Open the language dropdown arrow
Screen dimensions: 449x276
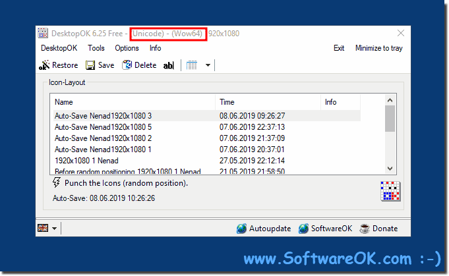[x=55, y=228]
